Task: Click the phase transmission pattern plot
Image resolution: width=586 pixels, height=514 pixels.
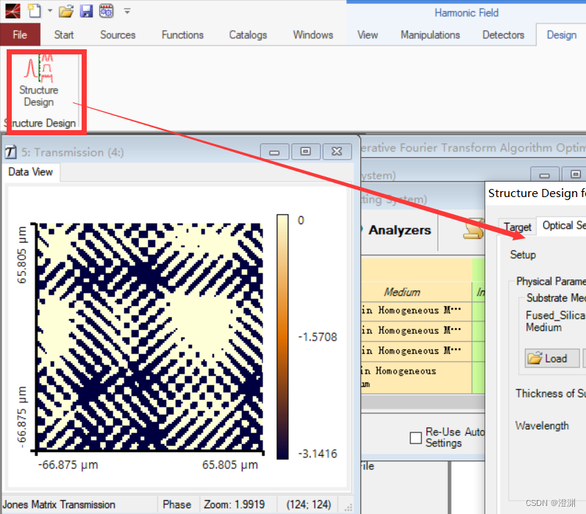Action: tap(150, 338)
